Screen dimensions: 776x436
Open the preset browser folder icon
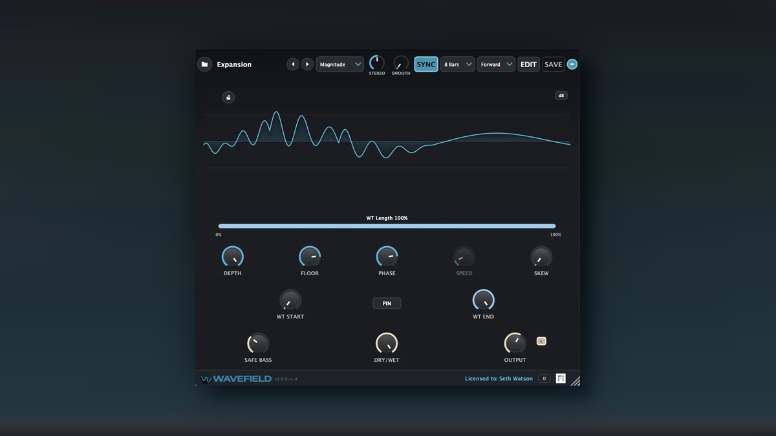(x=204, y=65)
